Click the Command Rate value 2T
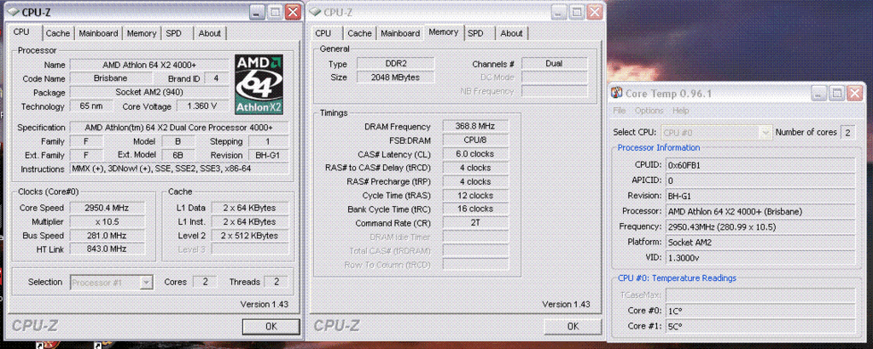The height and width of the screenshot is (349, 873). click(475, 223)
